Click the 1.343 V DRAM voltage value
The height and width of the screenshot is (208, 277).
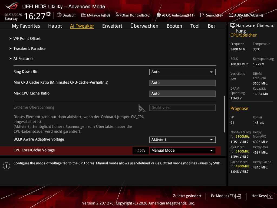[236, 98]
